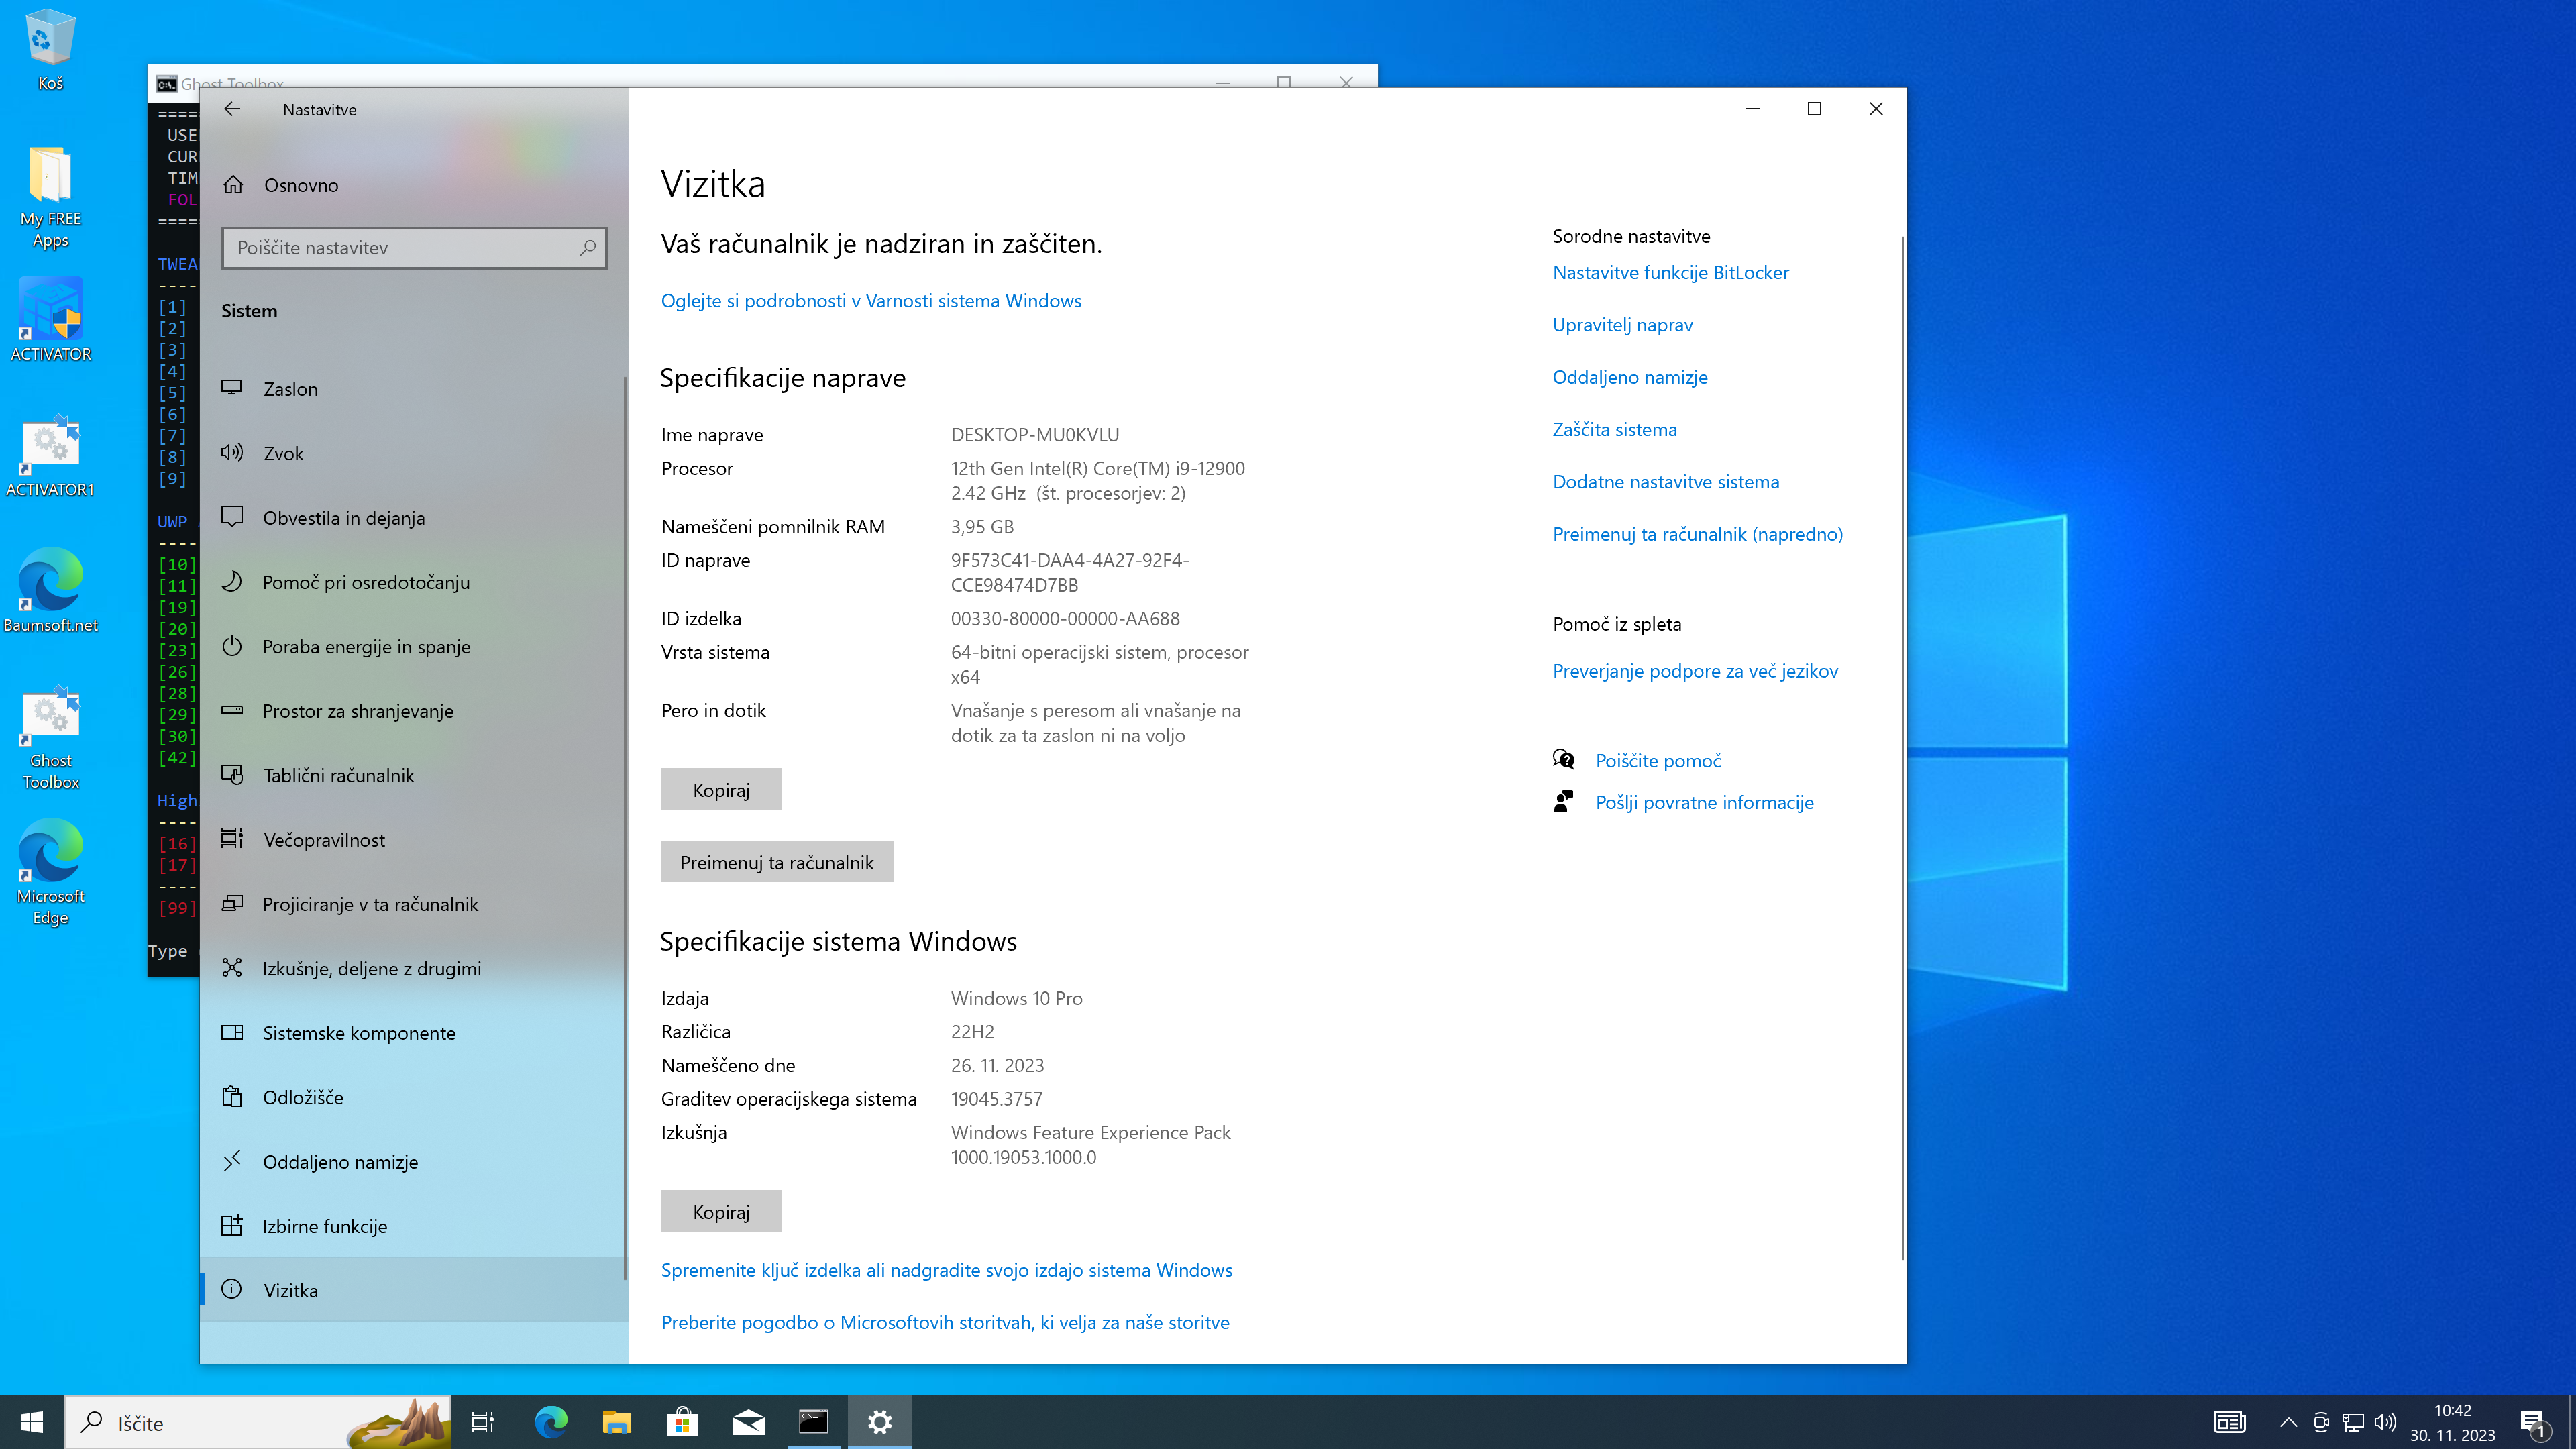Click the back arrow in Nastavitve
2576x1449 pixels.
(x=232, y=109)
